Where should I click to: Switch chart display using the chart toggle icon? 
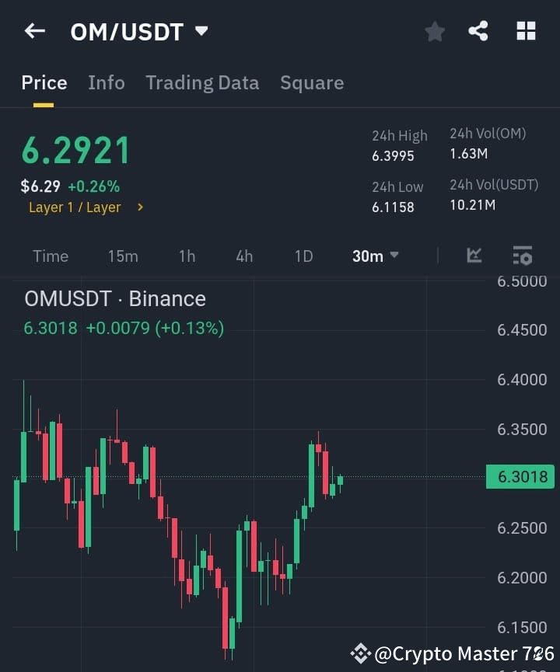pos(474,256)
